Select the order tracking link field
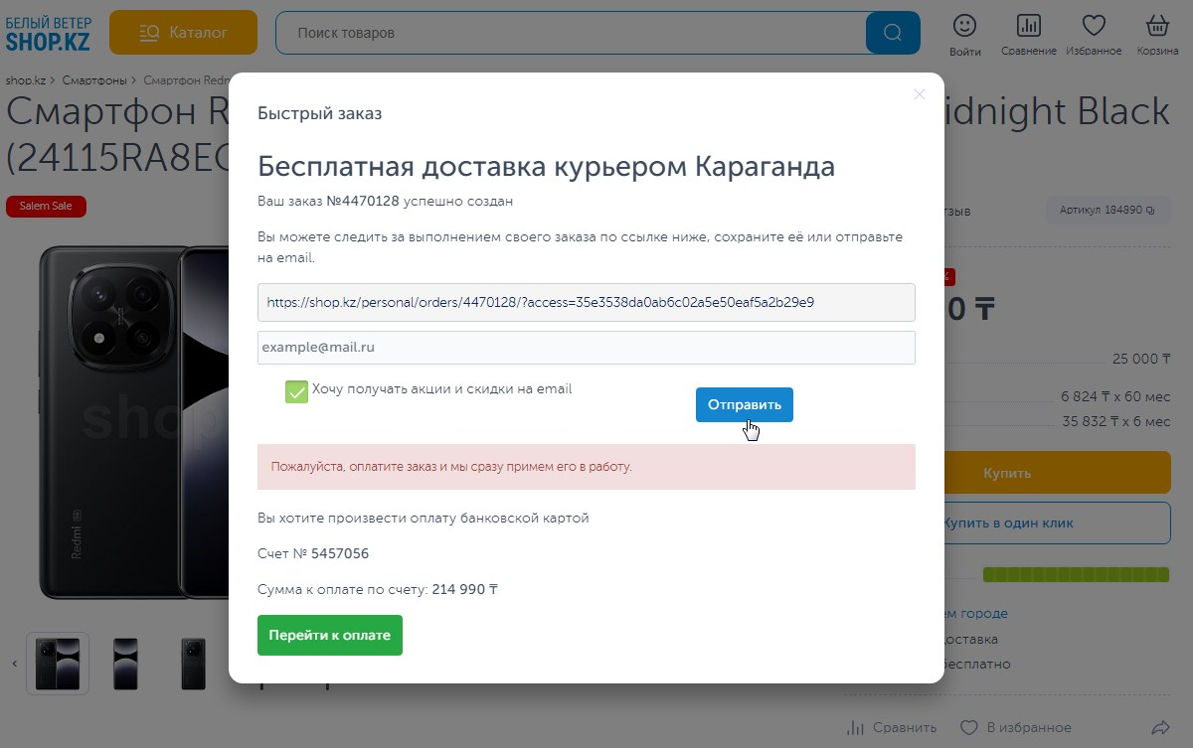This screenshot has height=748, width=1193. click(x=586, y=302)
